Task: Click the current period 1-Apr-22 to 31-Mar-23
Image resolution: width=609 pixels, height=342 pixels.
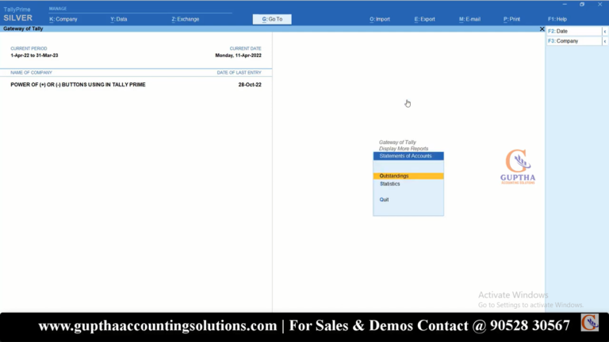Action: click(x=34, y=55)
